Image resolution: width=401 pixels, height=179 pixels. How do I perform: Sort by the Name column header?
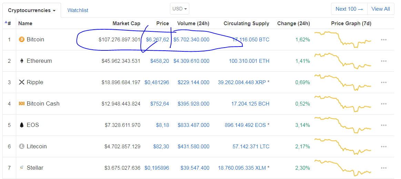[x=25, y=23]
